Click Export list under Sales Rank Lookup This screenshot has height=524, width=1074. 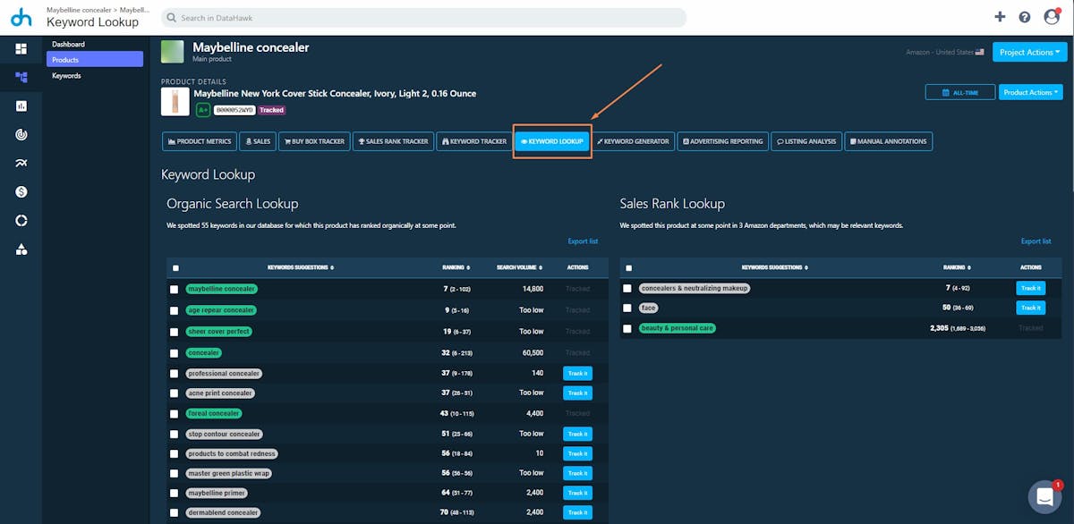1036,241
